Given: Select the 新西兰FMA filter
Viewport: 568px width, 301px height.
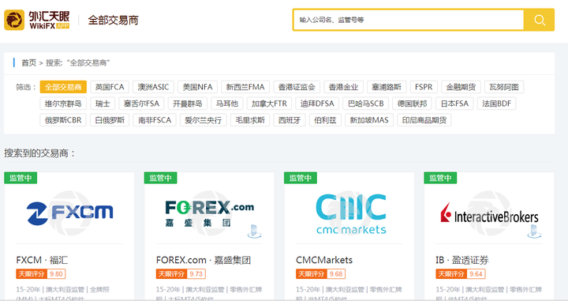Looking at the screenshot, I should [245, 87].
